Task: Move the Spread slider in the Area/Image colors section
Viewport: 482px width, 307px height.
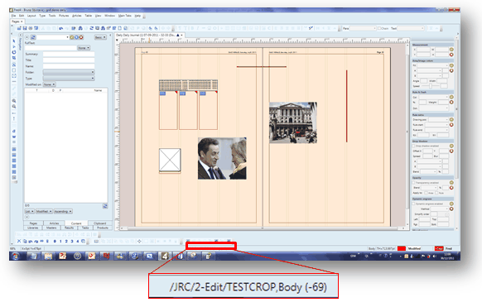Action: [x=431, y=86]
